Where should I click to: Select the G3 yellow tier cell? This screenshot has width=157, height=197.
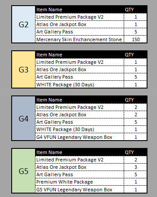tap(23, 69)
